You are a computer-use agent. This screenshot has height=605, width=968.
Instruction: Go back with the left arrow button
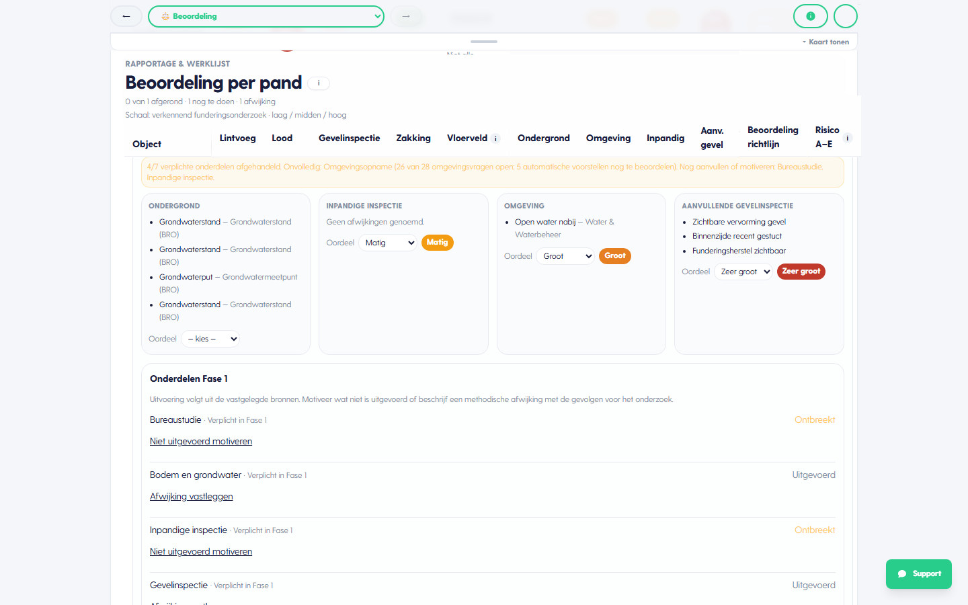point(126,16)
